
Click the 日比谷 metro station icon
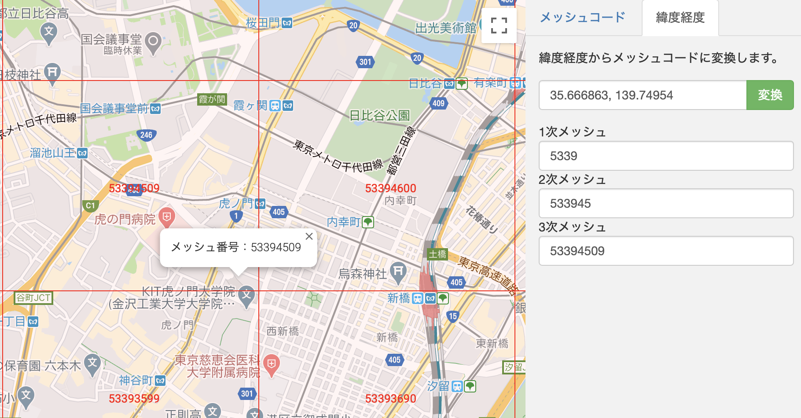point(449,84)
